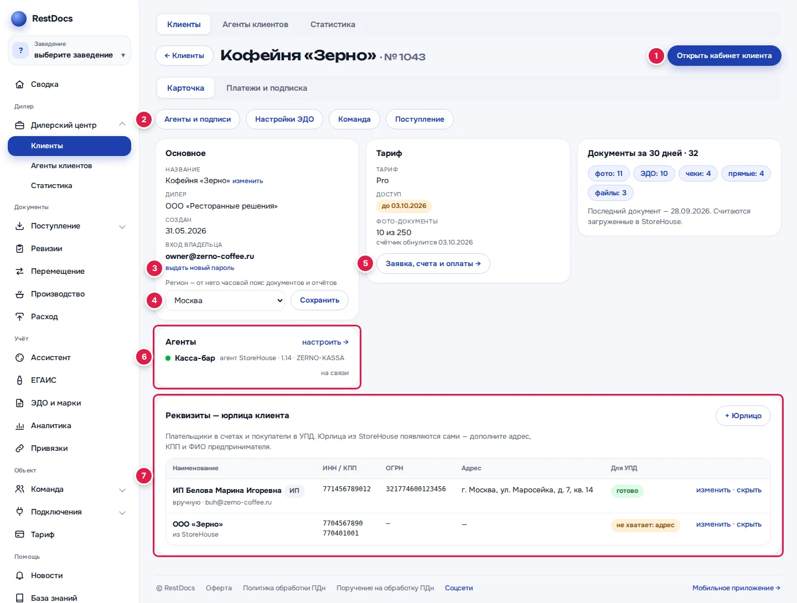The width and height of the screenshot is (797, 603).
Task: Open the выберите заведение venue dropdown
Action: [70, 50]
